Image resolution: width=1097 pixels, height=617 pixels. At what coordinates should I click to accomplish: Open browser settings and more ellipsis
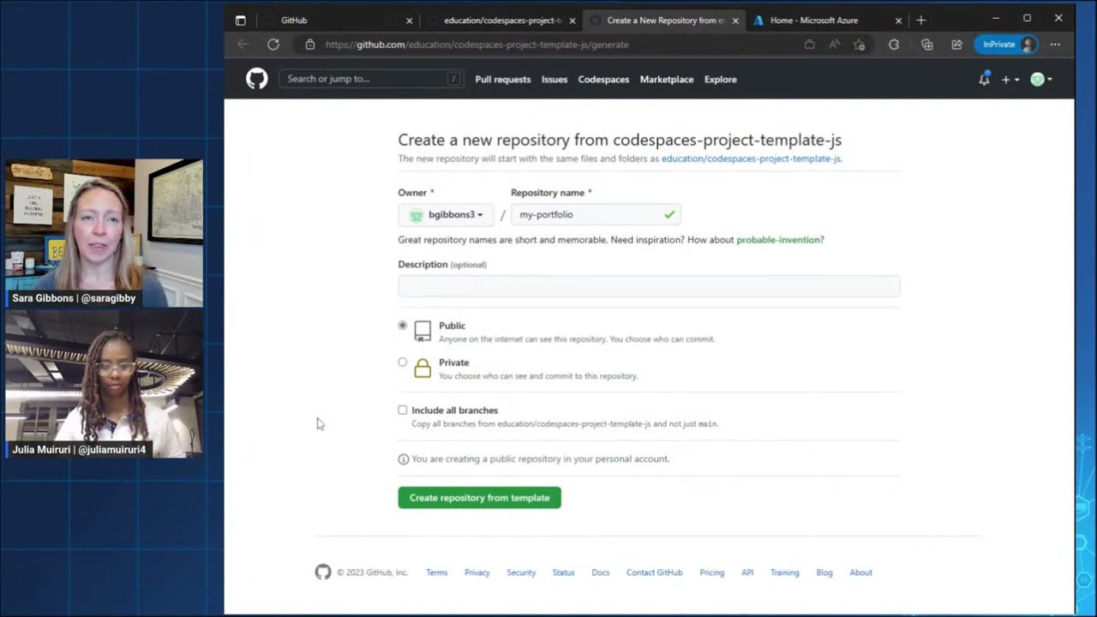1055,45
